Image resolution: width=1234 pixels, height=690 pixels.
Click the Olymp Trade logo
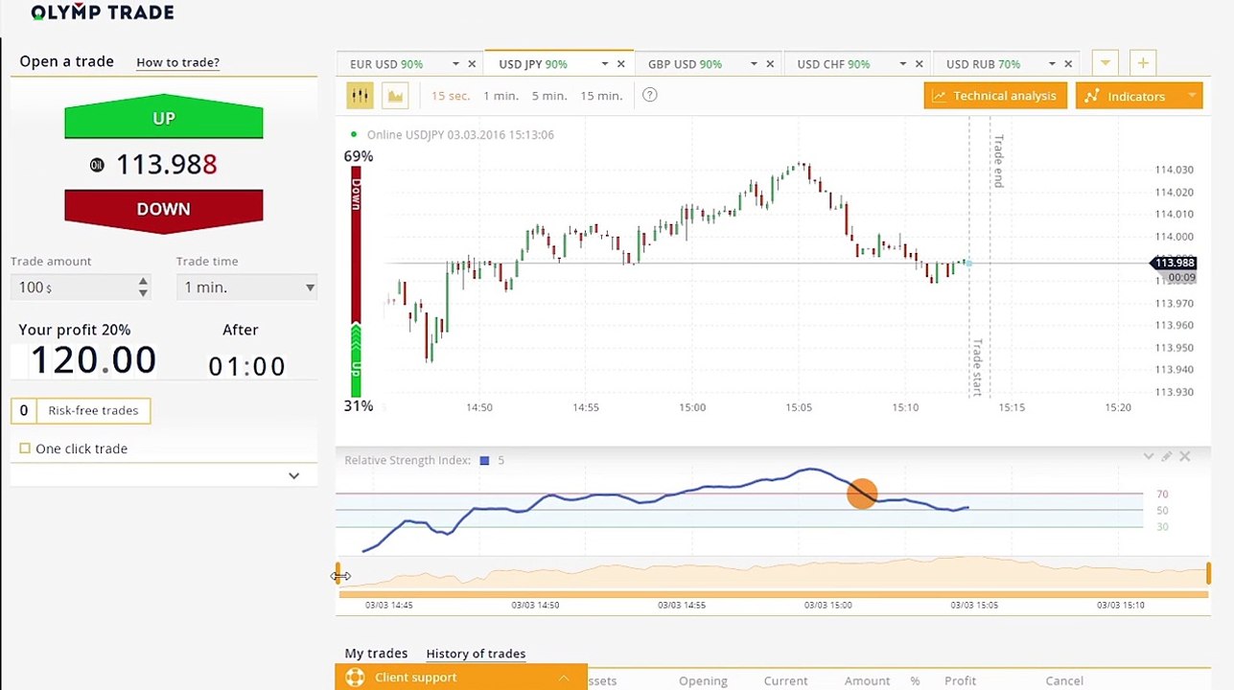(102, 12)
